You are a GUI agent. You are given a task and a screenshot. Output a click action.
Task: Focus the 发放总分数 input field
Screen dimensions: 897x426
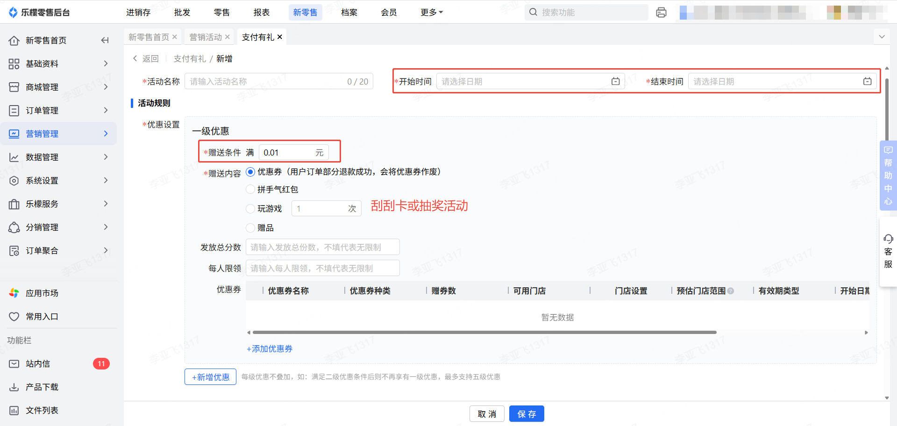323,247
